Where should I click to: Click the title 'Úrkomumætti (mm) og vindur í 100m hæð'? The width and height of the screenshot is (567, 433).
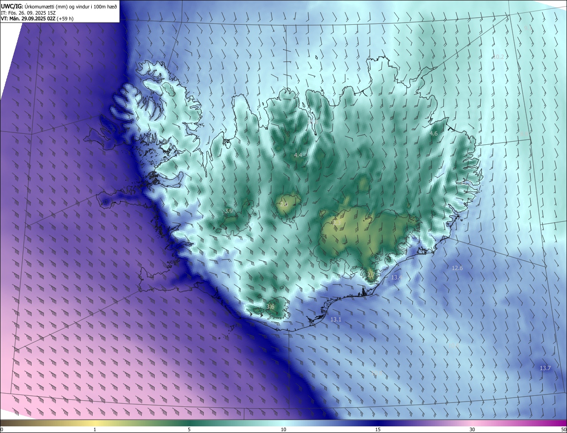70,6
